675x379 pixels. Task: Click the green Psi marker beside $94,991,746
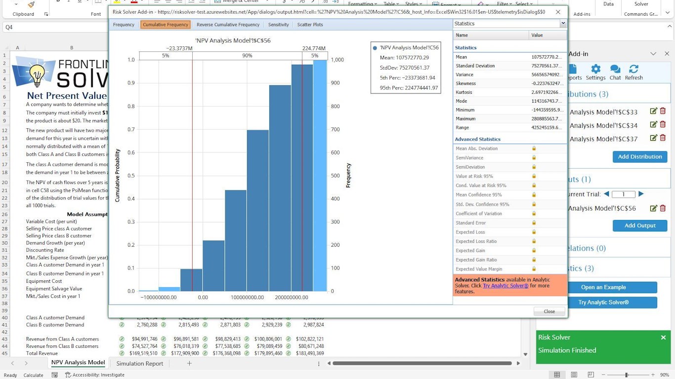pos(122,339)
